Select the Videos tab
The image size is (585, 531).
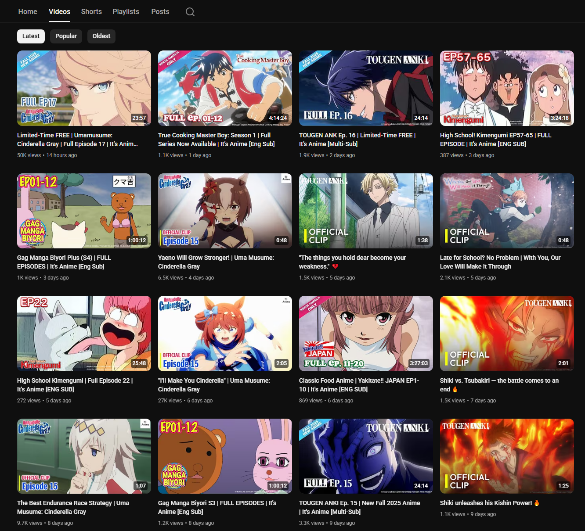pos(59,11)
